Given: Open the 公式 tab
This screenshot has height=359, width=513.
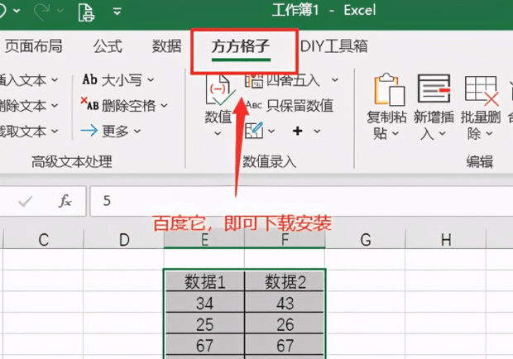Looking at the screenshot, I should pyautogui.click(x=108, y=46).
